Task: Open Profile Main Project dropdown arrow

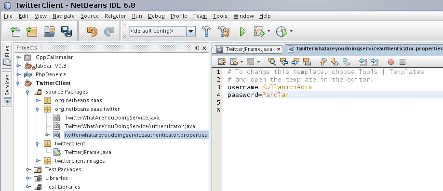Action: (x=291, y=31)
